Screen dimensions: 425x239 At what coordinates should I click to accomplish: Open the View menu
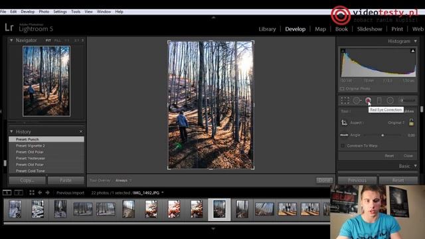click(88, 12)
